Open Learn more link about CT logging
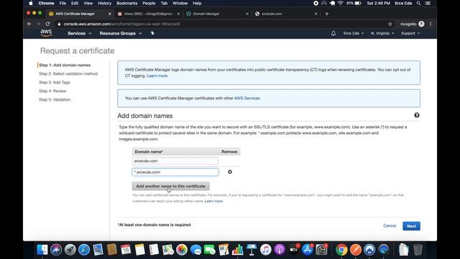 click(x=157, y=76)
